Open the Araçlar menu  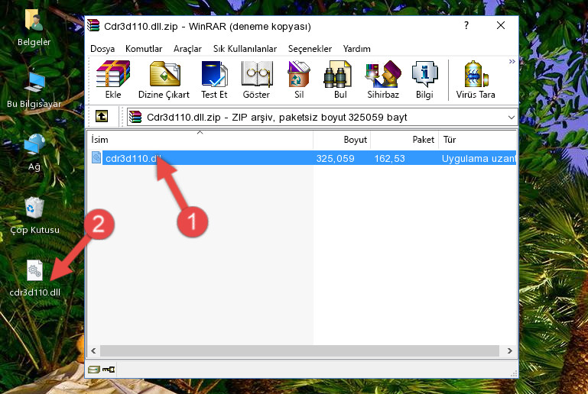pos(187,49)
